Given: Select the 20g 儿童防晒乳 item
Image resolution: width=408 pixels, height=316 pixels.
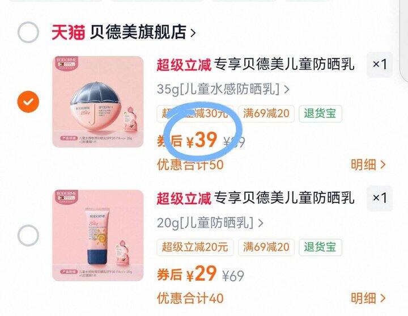Looking at the screenshot, I should point(28,235).
